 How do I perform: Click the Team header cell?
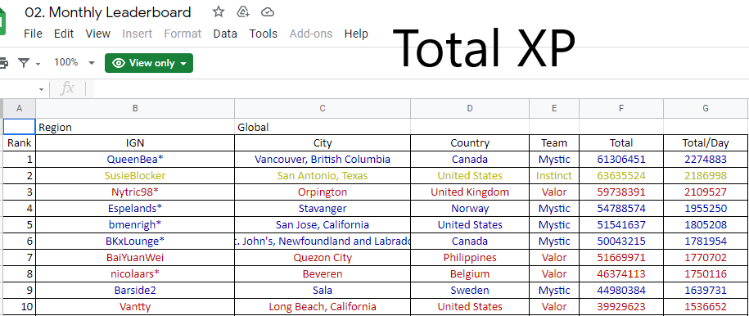point(554,143)
